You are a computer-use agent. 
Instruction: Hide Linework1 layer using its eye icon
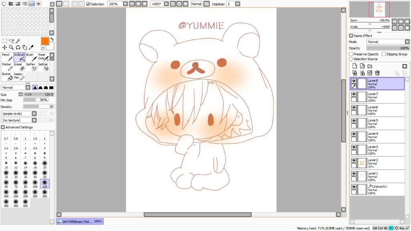(354, 187)
